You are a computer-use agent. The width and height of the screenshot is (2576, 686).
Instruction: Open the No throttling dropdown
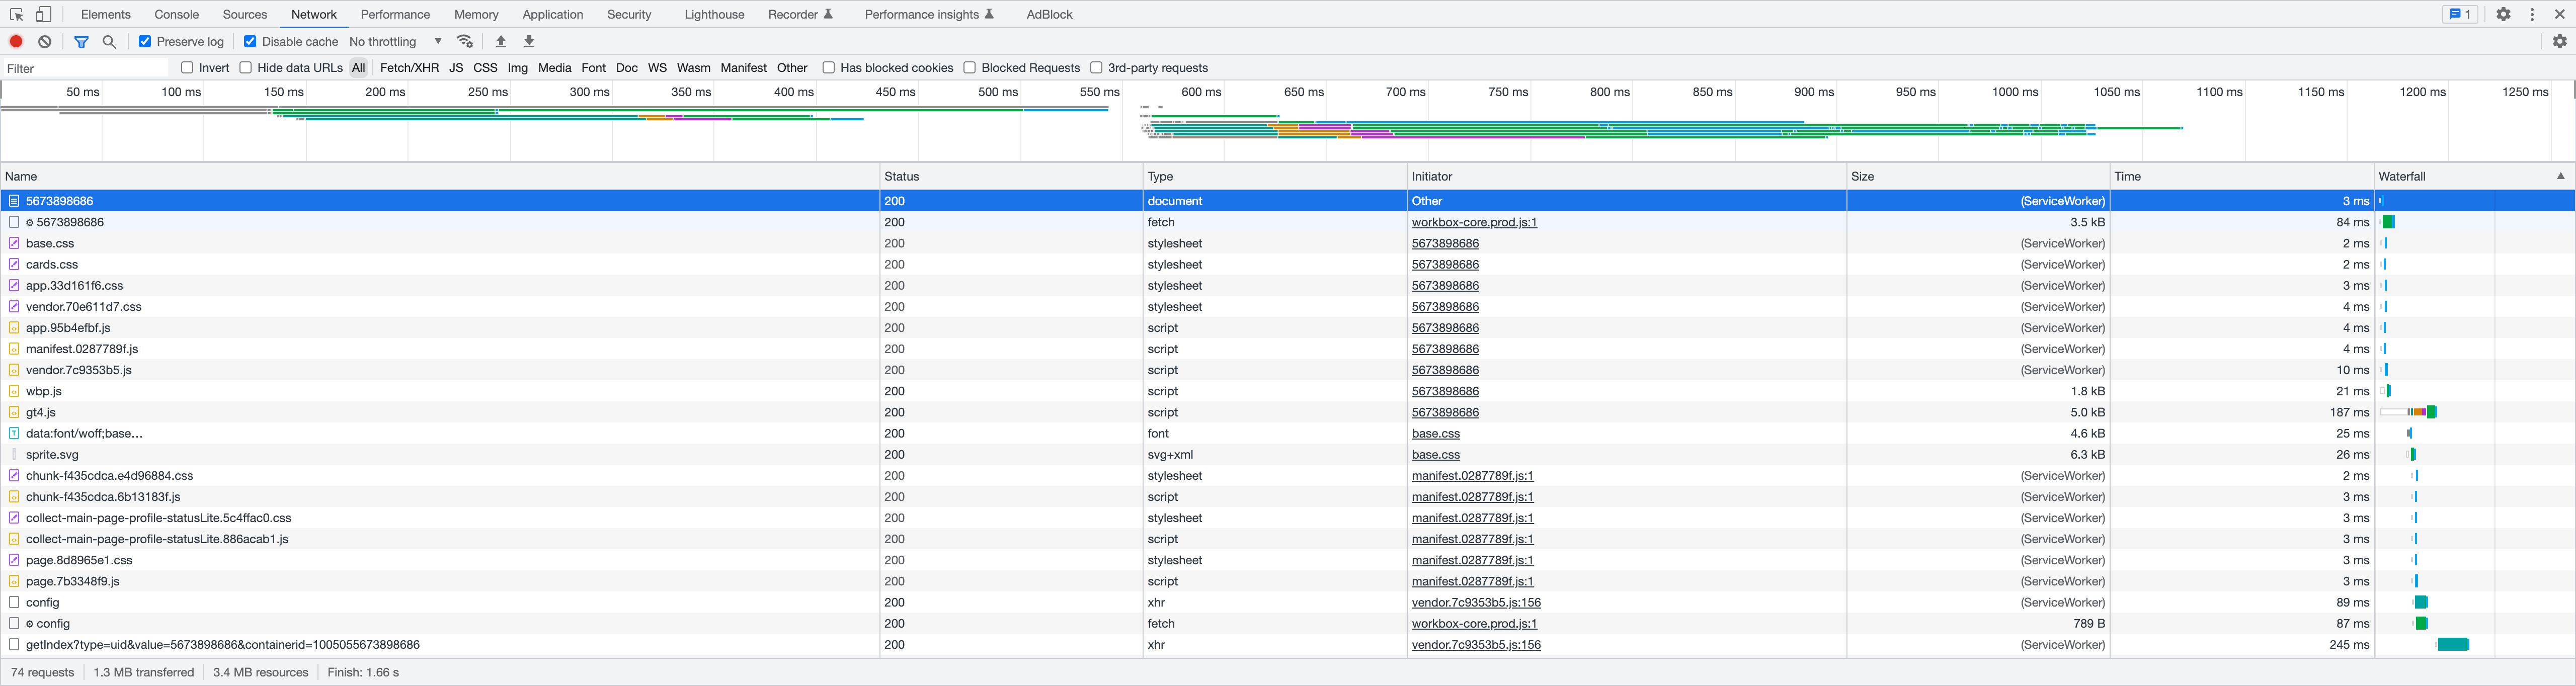396,41
